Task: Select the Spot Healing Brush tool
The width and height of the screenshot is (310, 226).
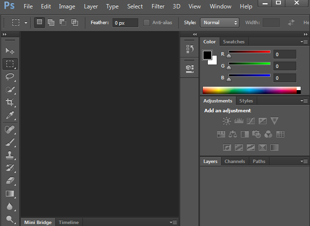Action: coord(10,129)
